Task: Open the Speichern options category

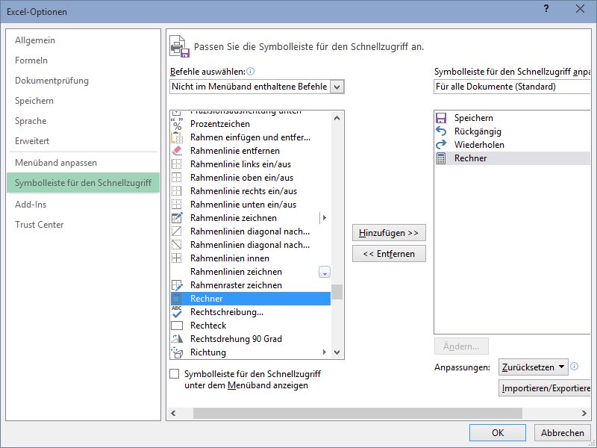Action: click(34, 101)
